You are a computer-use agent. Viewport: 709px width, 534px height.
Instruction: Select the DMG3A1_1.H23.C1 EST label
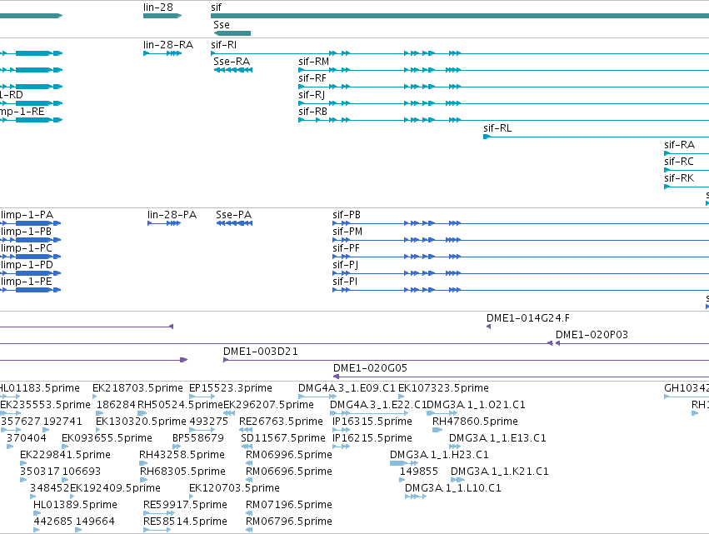(x=439, y=456)
